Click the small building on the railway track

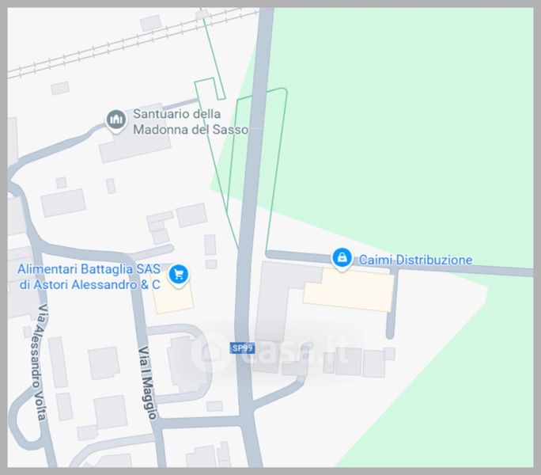tap(202, 14)
